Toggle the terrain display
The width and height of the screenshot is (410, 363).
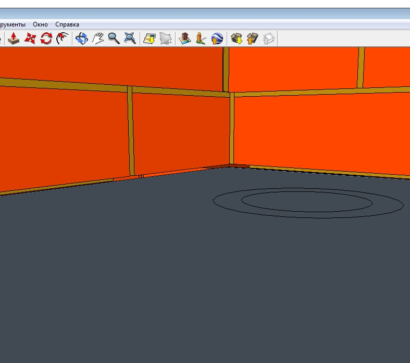[x=166, y=38]
